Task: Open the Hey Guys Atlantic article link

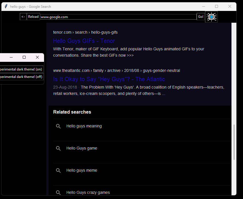Action: (x=109, y=79)
